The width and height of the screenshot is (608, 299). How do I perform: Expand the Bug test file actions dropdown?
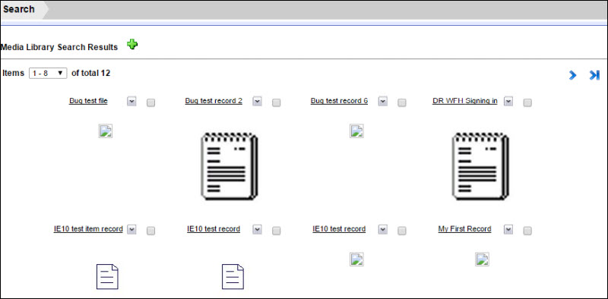pos(131,101)
